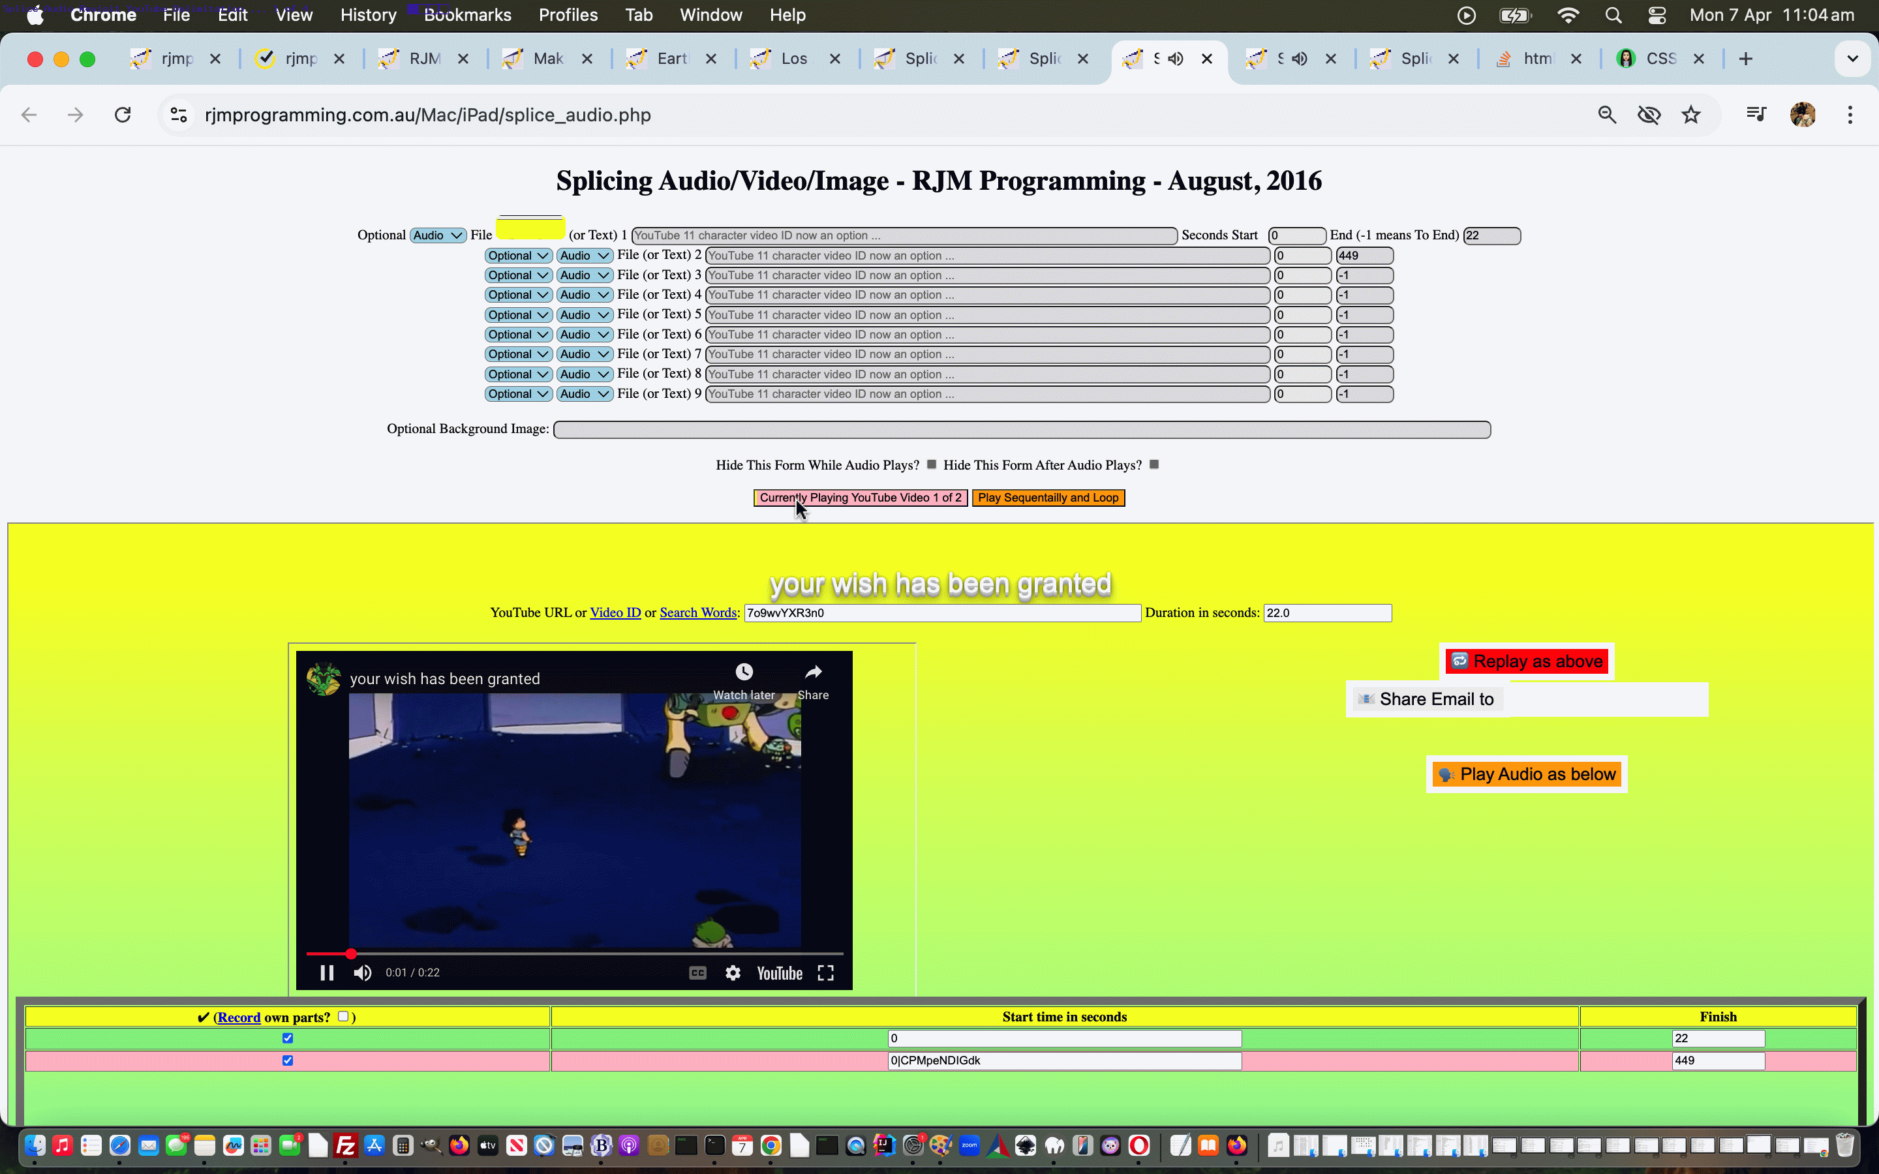Enter fullscreen on the YouTube video
The height and width of the screenshot is (1174, 1879).
825,973
